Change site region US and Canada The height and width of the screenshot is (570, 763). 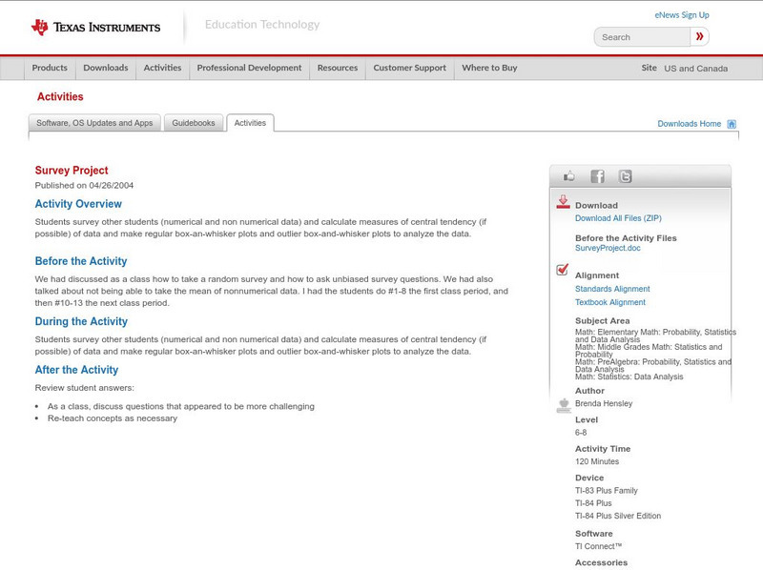pos(696,69)
